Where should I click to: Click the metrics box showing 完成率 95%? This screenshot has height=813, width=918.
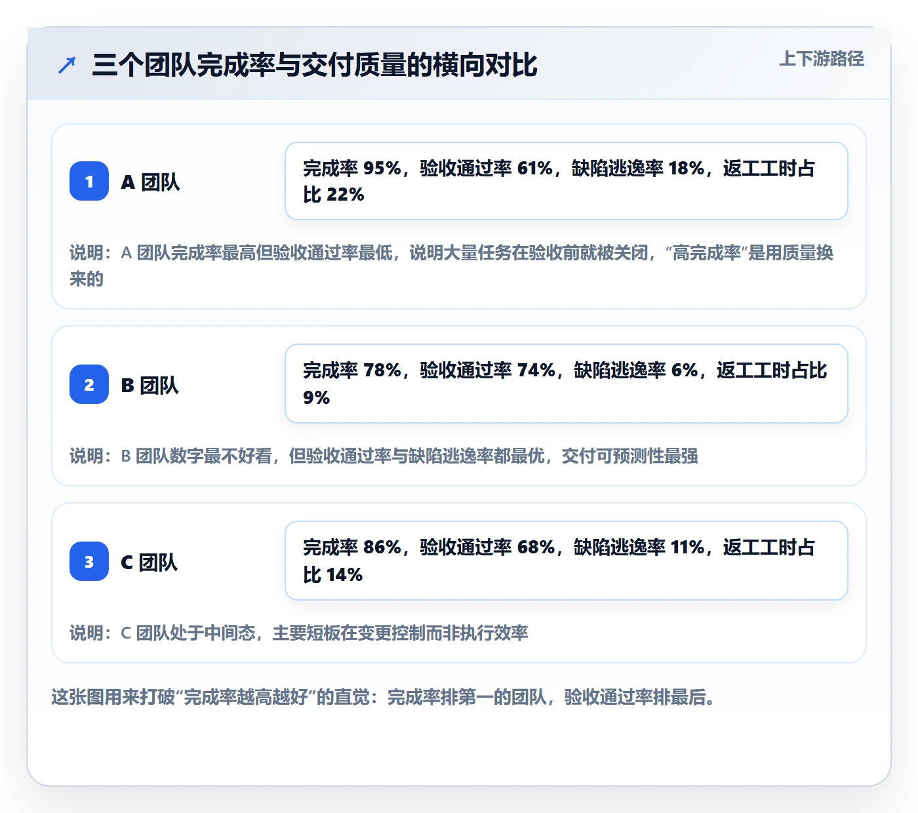click(567, 181)
